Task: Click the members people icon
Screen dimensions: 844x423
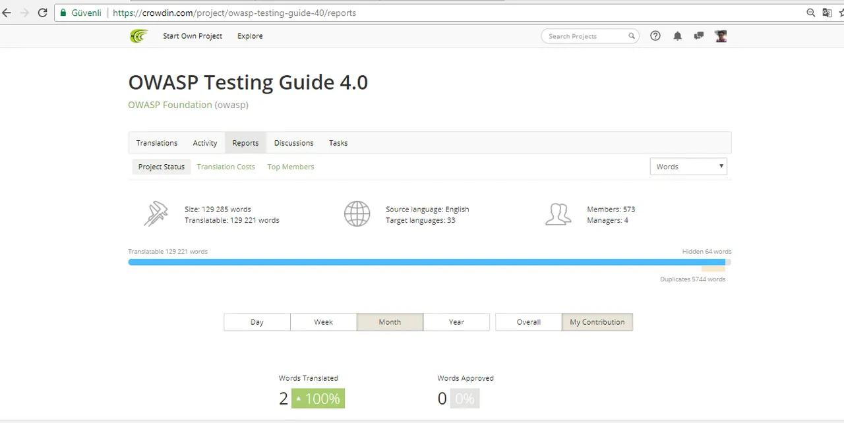Action: pos(558,214)
